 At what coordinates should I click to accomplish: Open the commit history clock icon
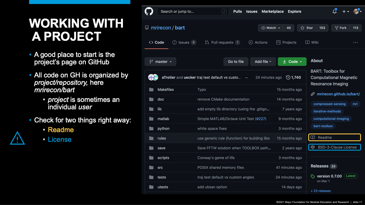(x=288, y=77)
